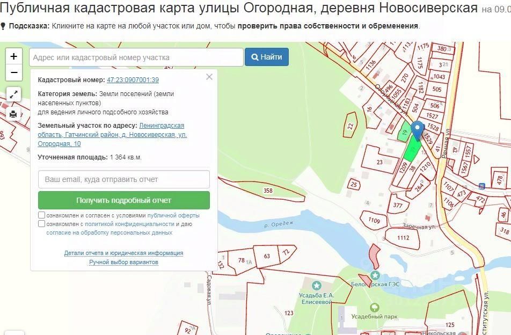Click the blue location pin marker
The image size is (511, 335).
(417, 130)
